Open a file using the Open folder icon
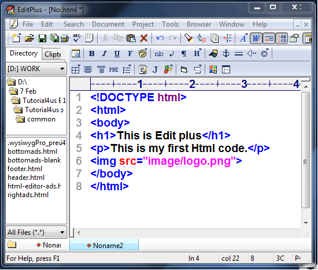The width and height of the screenshot is (318, 270). tap(29, 38)
